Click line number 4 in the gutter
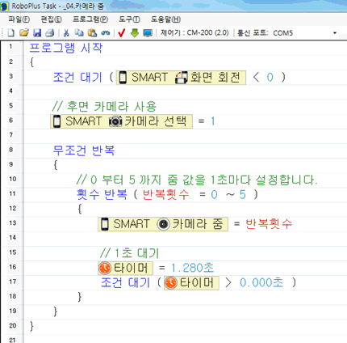Image resolution: width=347 pixels, height=343 pixels. click(11, 91)
